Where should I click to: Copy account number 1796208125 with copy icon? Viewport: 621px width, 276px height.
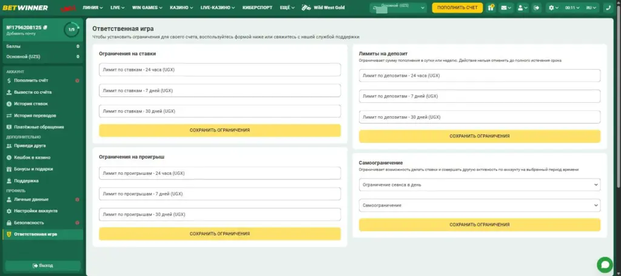[x=45, y=27]
